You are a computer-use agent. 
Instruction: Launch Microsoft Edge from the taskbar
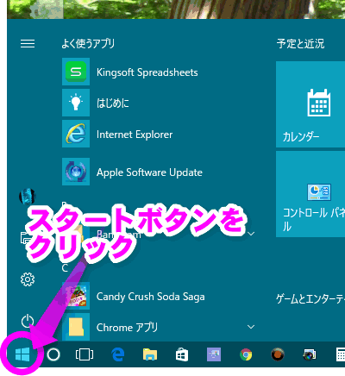[118, 354]
